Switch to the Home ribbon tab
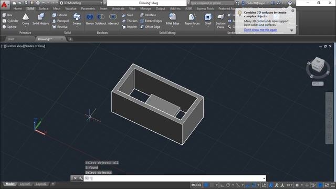The height and width of the screenshot is (189, 336). pos(17,8)
